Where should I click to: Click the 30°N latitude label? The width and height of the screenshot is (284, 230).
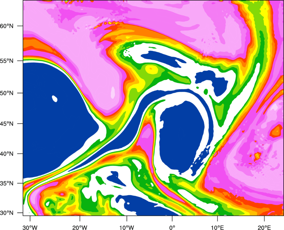click(x=7, y=213)
